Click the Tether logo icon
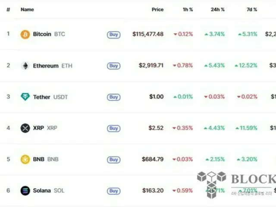Screen dimensions: 276x207 click(25, 97)
